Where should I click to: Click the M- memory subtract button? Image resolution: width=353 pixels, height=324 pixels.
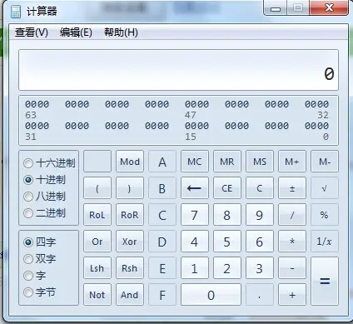(x=325, y=162)
